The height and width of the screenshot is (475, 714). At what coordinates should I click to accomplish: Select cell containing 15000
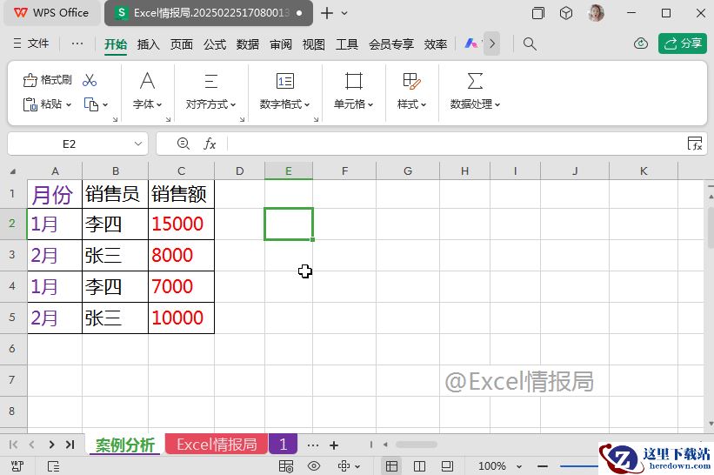(181, 224)
